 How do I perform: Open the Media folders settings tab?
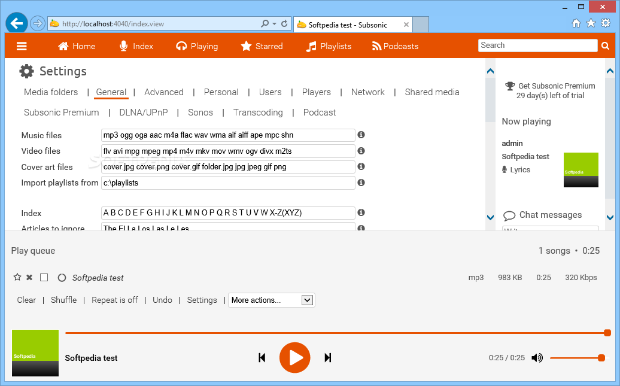(51, 92)
